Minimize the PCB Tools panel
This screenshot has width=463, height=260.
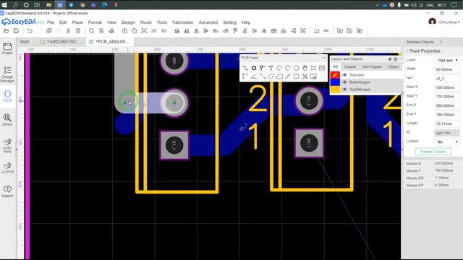point(324,58)
